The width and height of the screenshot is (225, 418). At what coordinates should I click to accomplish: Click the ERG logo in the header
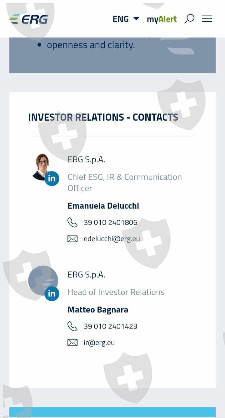click(x=29, y=19)
